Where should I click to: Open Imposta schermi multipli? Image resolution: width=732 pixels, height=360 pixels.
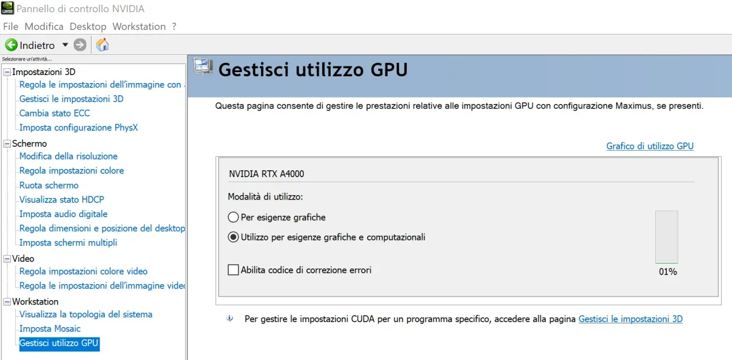(x=68, y=243)
